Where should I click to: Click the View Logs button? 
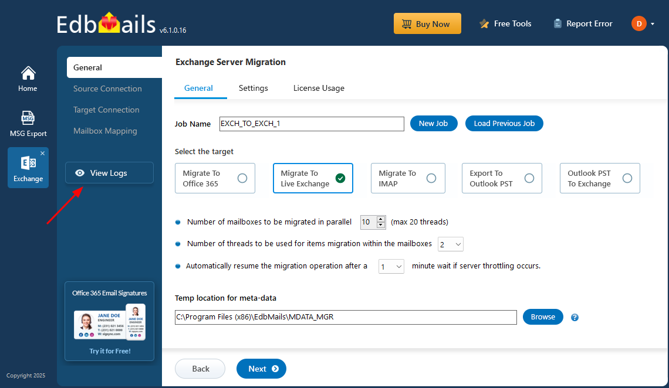pos(109,173)
